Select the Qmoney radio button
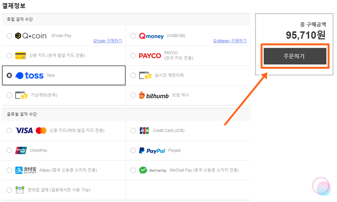The image size is (337, 202). coord(133,36)
